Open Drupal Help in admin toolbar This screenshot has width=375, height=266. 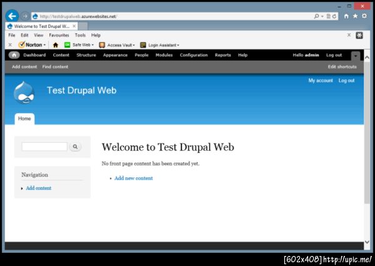242,55
